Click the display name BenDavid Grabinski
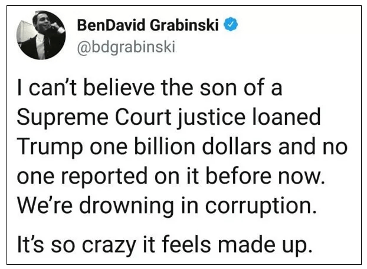This screenshot has height=269, width=367. (x=148, y=25)
